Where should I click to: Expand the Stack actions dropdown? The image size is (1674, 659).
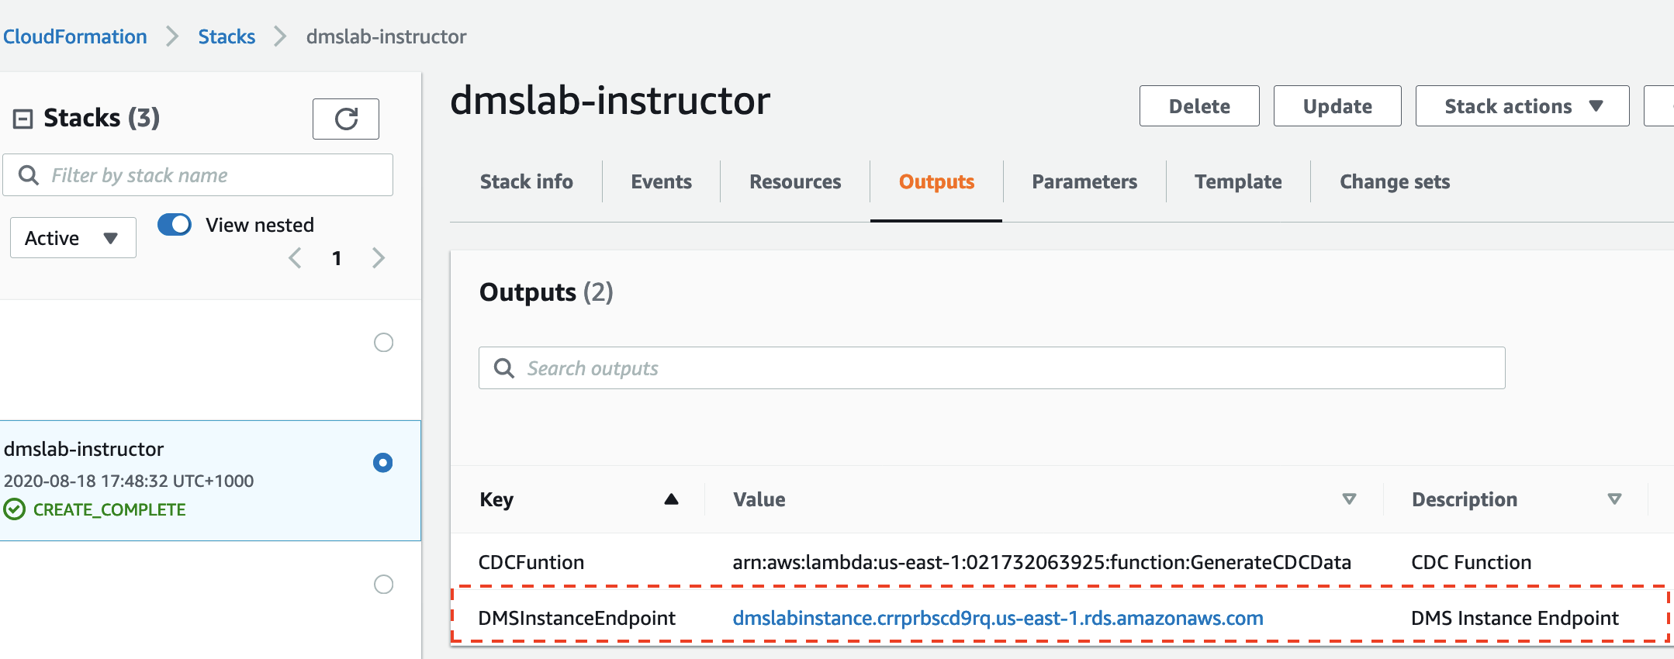[1522, 106]
